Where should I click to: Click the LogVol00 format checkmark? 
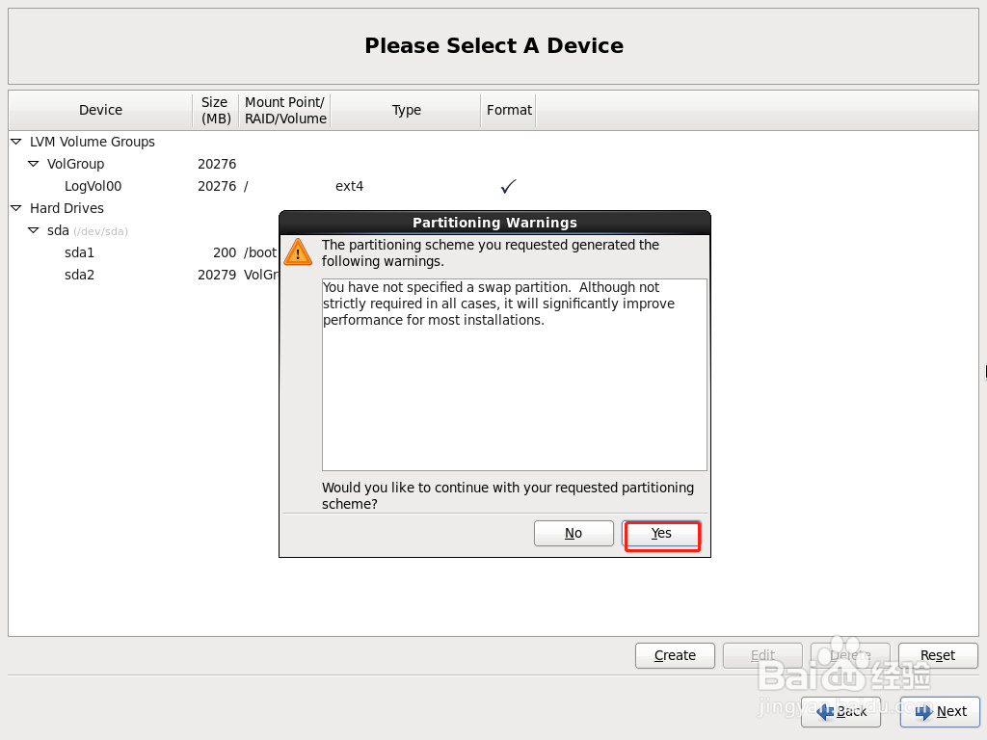(x=508, y=186)
